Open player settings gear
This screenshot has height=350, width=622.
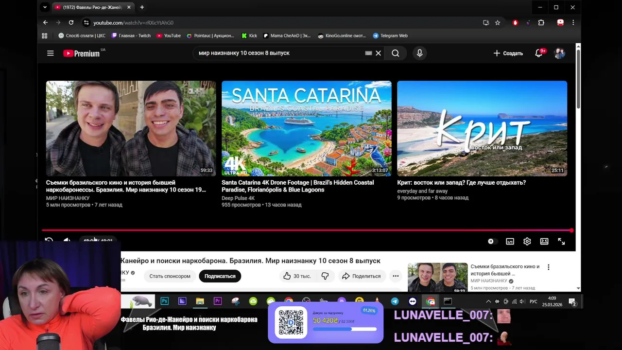point(527,241)
